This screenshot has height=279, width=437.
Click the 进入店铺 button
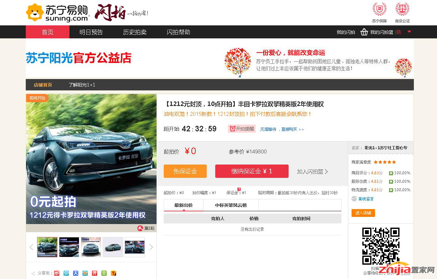[x=363, y=213]
